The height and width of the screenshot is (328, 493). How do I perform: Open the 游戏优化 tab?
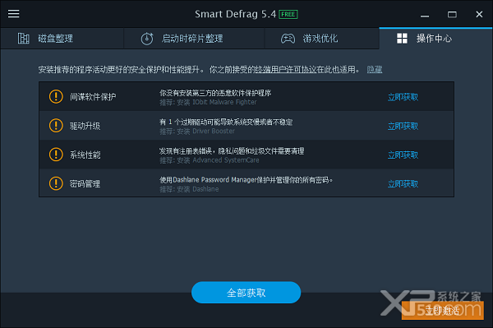click(321, 39)
